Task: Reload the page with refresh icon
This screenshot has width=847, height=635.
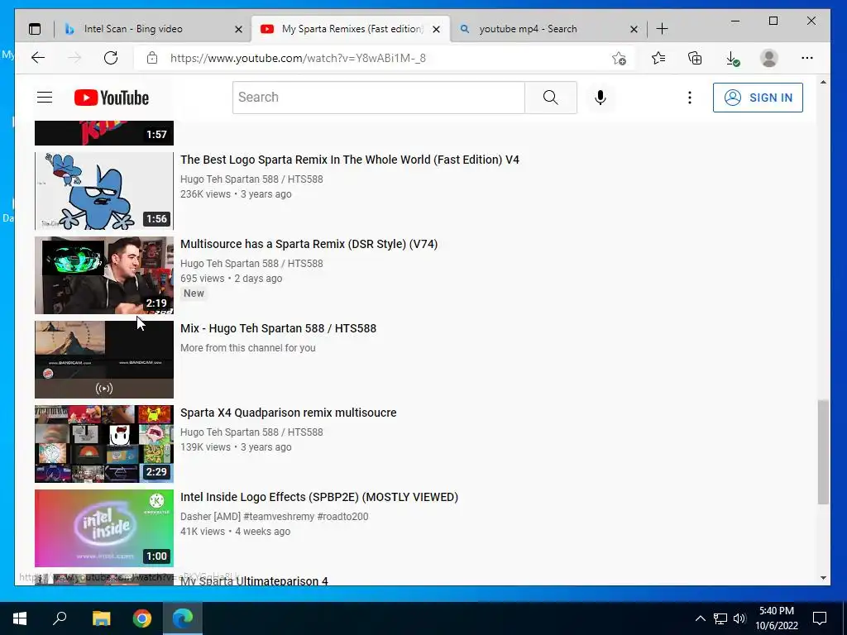Action: 111,58
